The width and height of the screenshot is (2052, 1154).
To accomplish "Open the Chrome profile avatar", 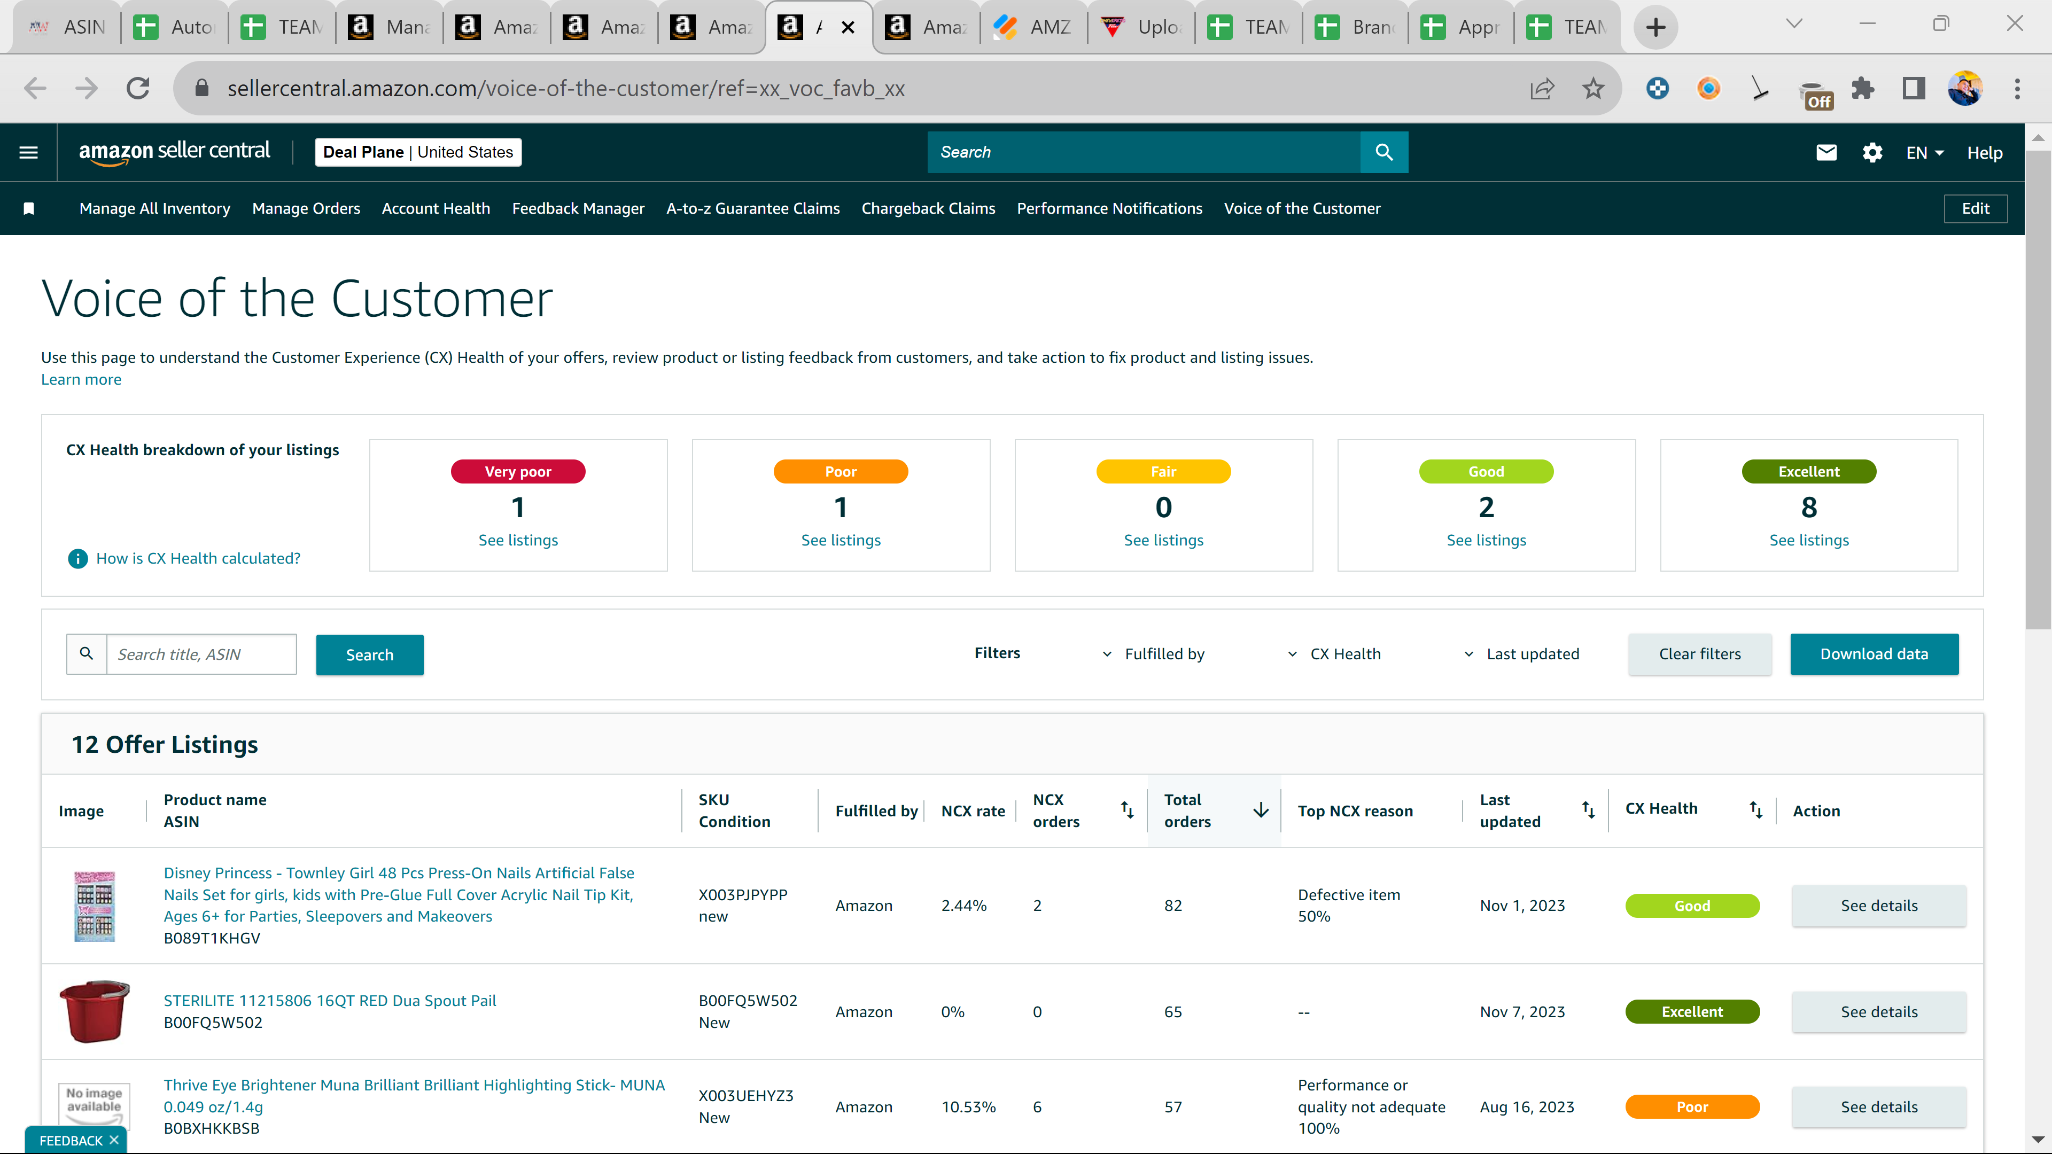I will (1965, 88).
